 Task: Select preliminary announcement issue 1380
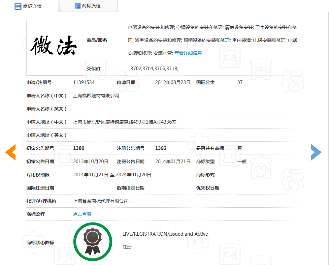point(79,148)
